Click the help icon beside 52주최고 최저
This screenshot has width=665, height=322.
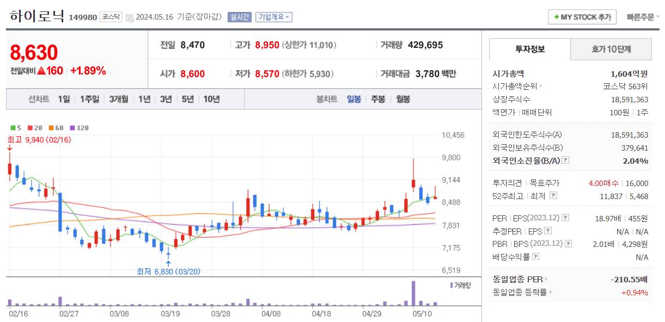pyautogui.click(x=552, y=195)
